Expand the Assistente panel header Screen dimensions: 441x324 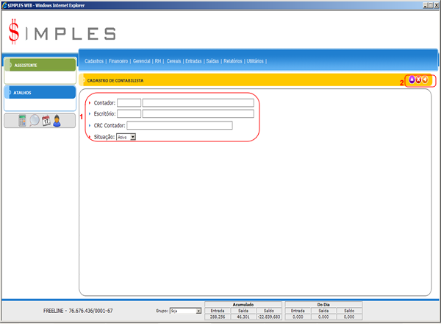click(39, 65)
